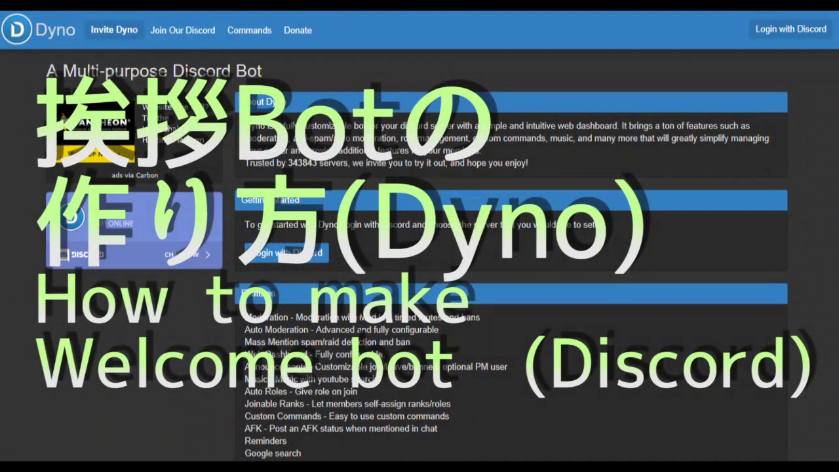Click 'Auto Moderation - Advanced and fully configurable'
The height and width of the screenshot is (472, 839).
[341, 330]
